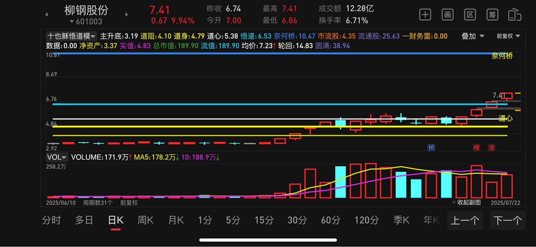Tap the 道心 line label on chart
The width and height of the screenshot is (536, 247).
click(506, 118)
